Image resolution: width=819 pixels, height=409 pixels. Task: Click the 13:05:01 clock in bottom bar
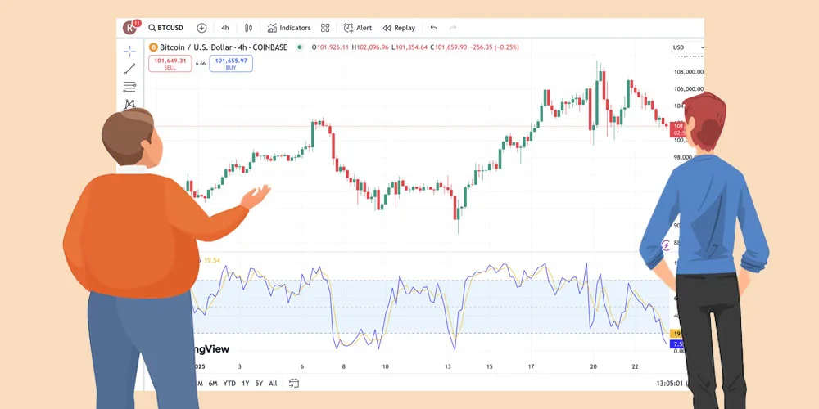670,384
